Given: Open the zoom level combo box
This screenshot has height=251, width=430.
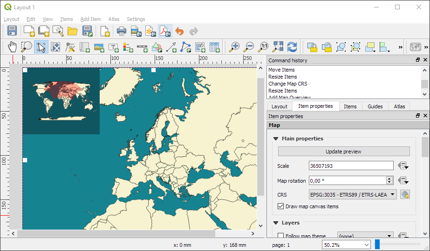Looking at the screenshot, I should [366, 244].
